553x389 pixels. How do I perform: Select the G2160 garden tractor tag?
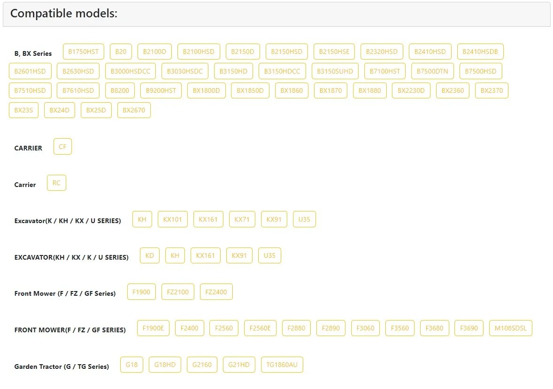pos(202,365)
